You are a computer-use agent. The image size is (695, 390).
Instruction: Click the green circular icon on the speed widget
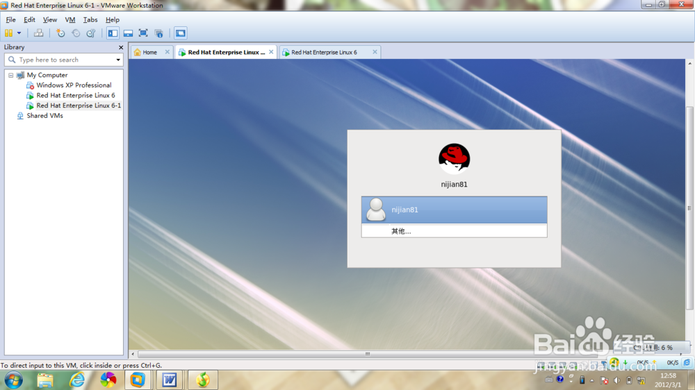click(x=614, y=362)
